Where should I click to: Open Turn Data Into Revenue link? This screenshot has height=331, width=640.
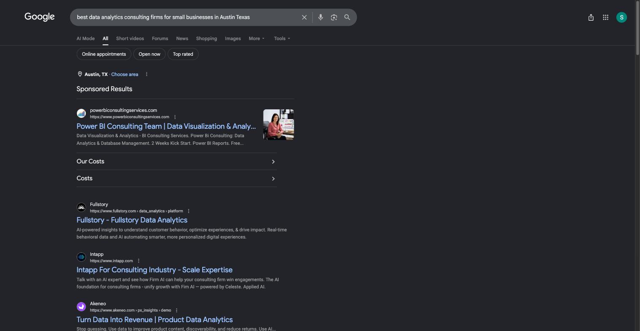pos(155,320)
